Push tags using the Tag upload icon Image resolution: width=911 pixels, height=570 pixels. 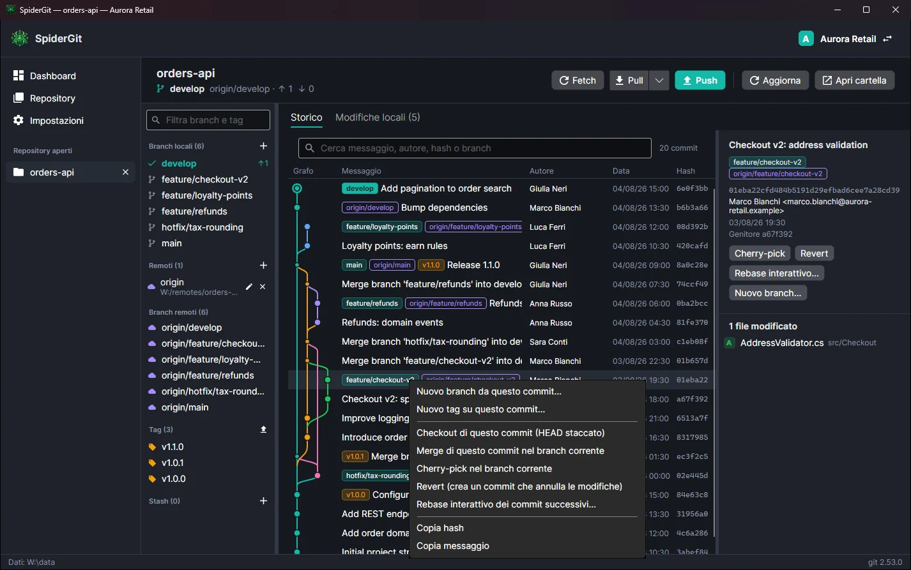263,430
